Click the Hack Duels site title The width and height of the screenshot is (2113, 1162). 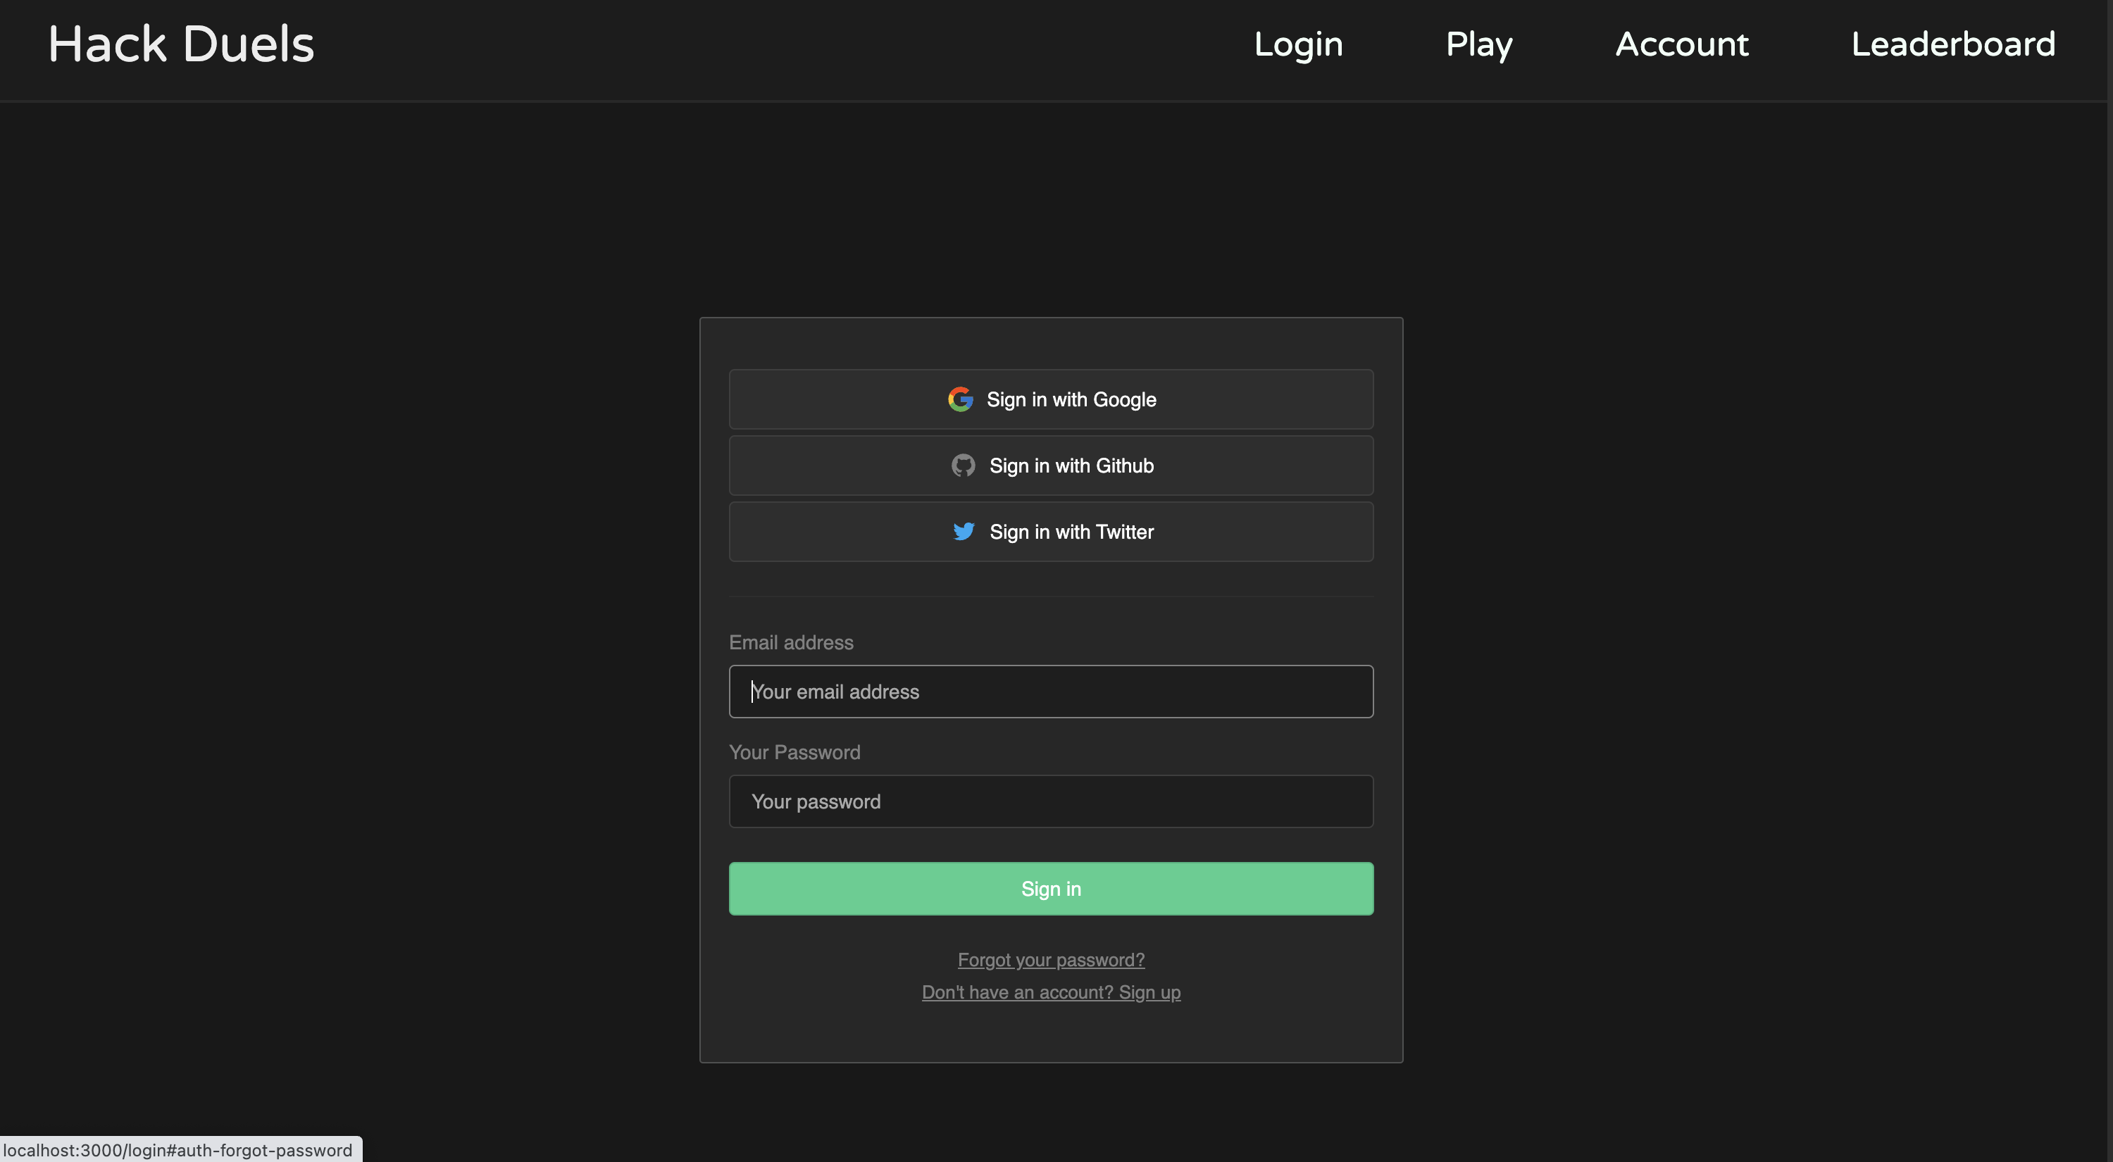click(181, 44)
